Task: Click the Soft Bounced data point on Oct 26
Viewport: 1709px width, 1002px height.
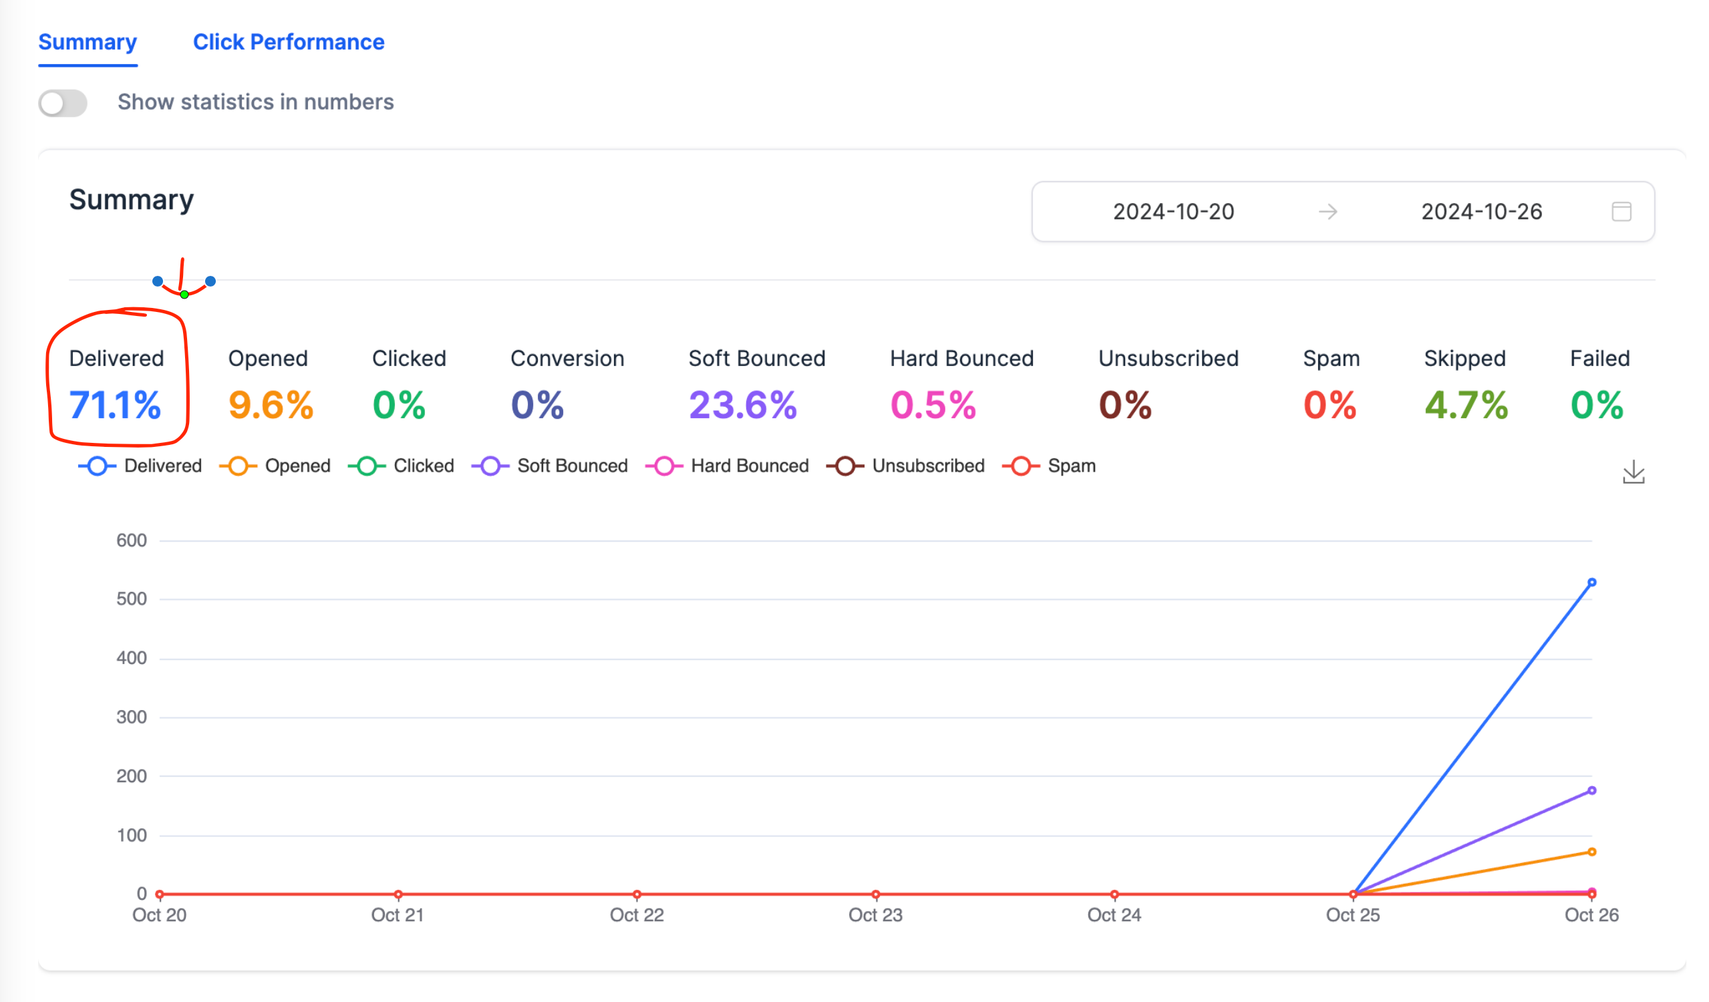Action: [x=1591, y=790]
